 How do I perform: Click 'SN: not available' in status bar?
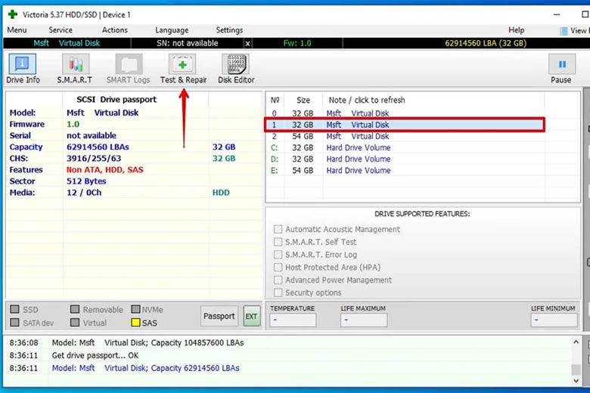coord(188,43)
